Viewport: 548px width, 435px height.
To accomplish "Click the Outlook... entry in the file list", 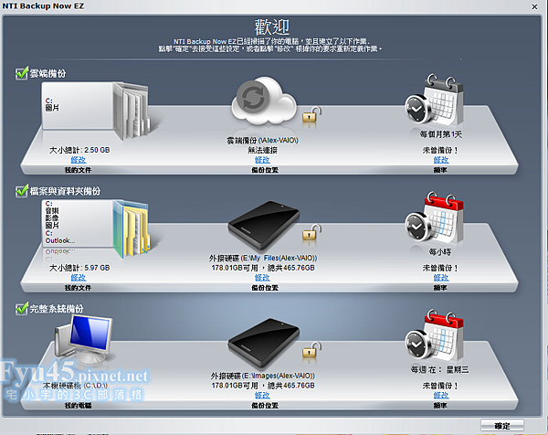I will pyautogui.click(x=60, y=240).
